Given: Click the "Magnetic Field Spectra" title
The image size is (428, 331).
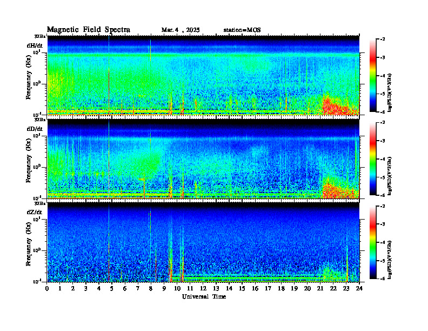Looking at the screenshot, I should coord(89,30).
